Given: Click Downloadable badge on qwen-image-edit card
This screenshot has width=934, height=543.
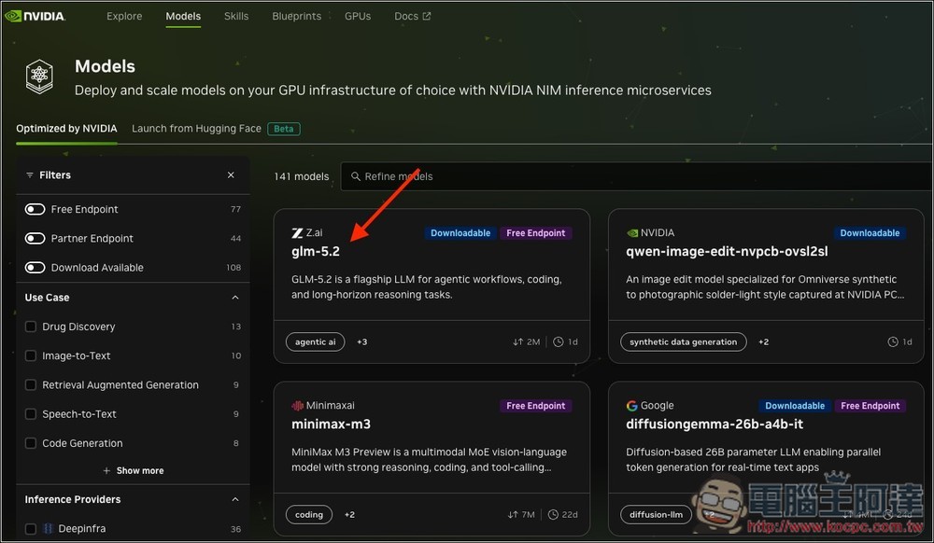Looking at the screenshot, I should click(x=870, y=233).
